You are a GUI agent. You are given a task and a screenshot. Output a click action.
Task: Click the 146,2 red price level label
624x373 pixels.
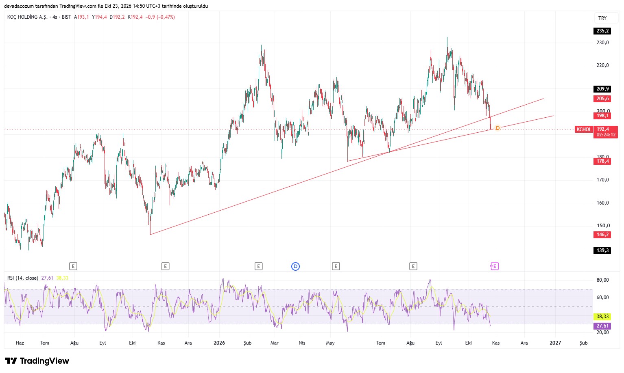point(602,235)
